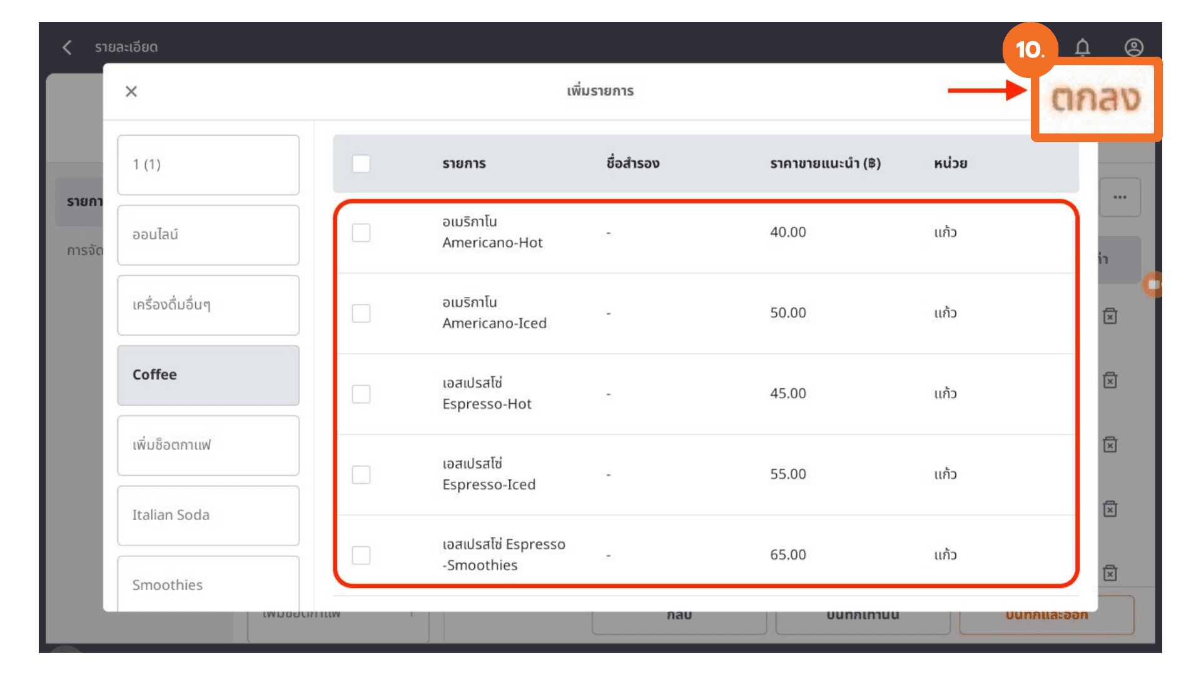Click the bottom trash delete icon
This screenshot has height=675, width=1201.
coord(1110,573)
